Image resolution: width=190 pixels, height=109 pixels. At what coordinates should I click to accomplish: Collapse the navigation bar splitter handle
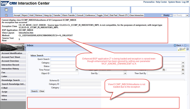(x=25, y=47)
